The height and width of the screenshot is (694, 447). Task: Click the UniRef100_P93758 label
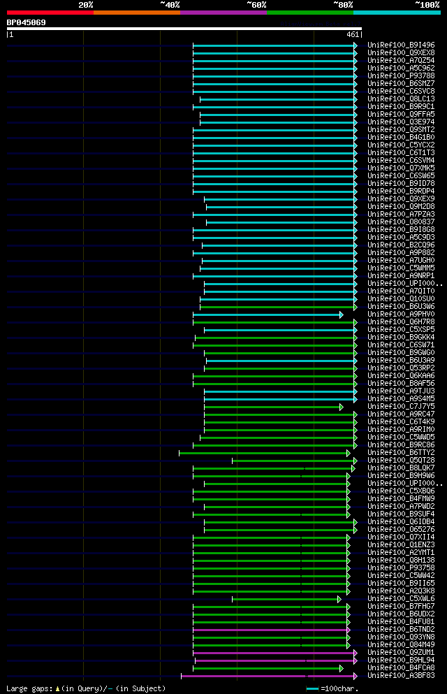coord(401,568)
